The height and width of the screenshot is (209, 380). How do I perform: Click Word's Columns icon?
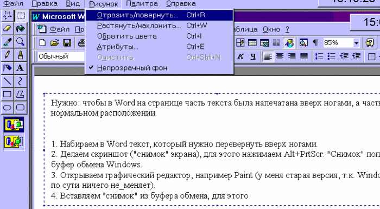(276, 43)
